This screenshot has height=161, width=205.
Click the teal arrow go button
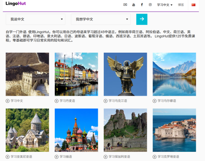tap(142, 19)
